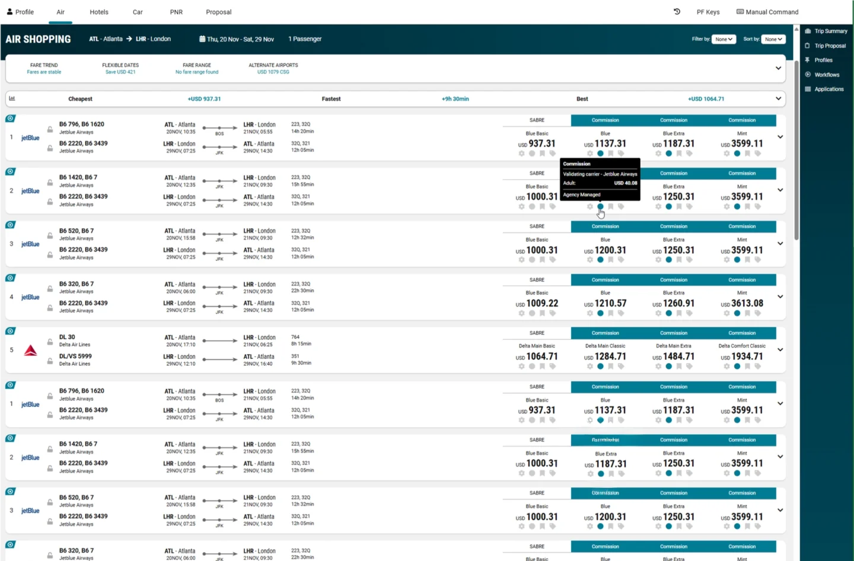Toggle the teal commission dot under Blue 1200.31

[600, 260]
